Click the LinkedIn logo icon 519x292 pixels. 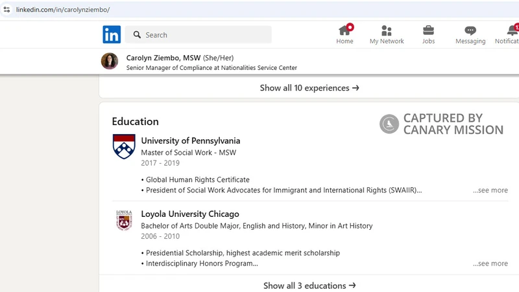(112, 34)
